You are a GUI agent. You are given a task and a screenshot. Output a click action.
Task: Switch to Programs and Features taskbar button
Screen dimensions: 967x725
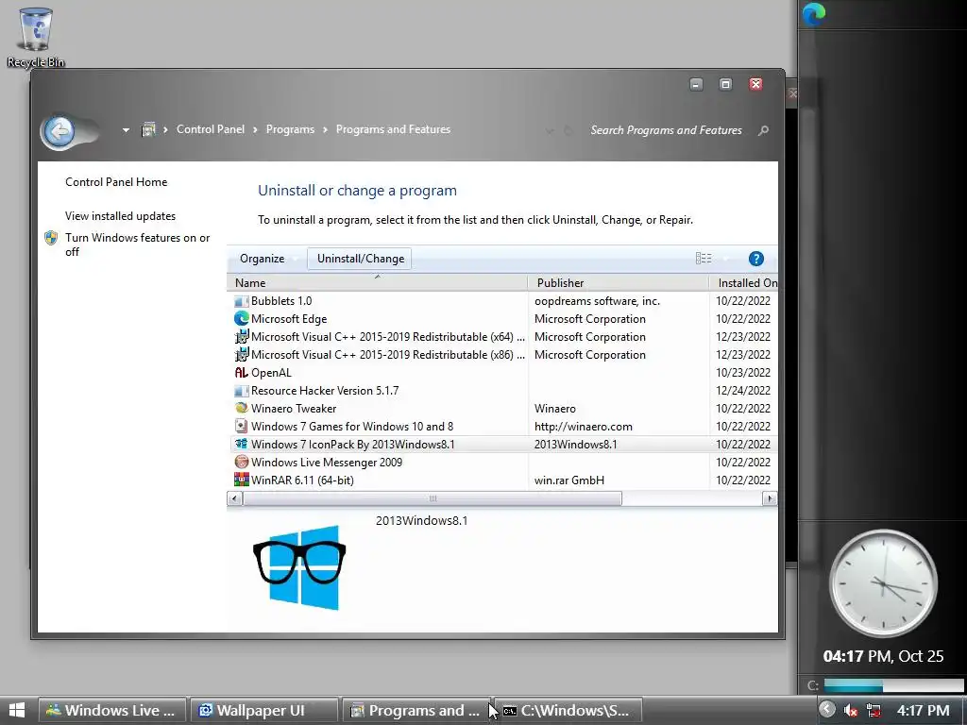(416, 710)
